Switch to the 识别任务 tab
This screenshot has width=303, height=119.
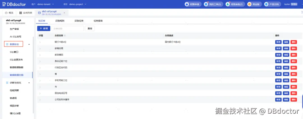click(x=79, y=21)
